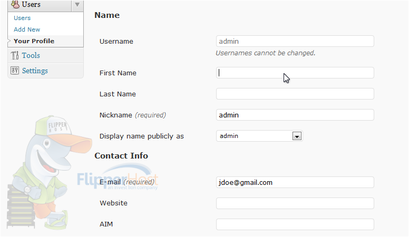Click the Tools wrench icon
Screen dimensions: 409x237
pyautogui.click(x=15, y=55)
